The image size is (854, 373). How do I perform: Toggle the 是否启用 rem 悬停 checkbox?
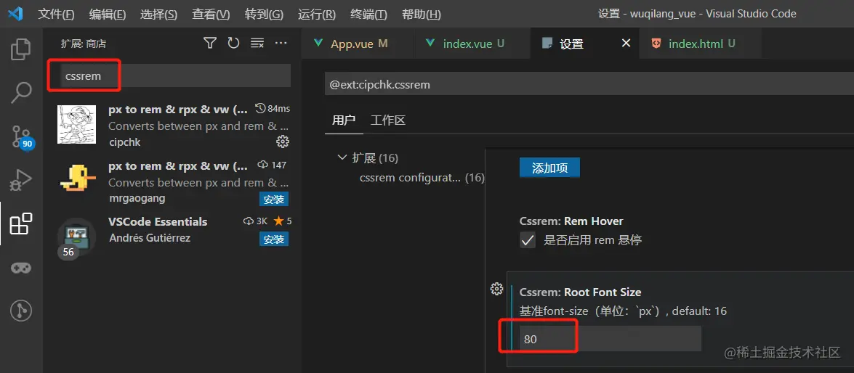click(x=527, y=239)
